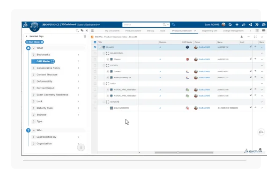Click the magnifier icon in tags panel

click(x=77, y=30)
